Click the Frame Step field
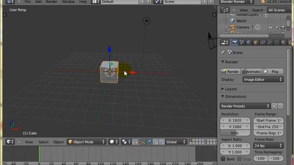 (268, 133)
